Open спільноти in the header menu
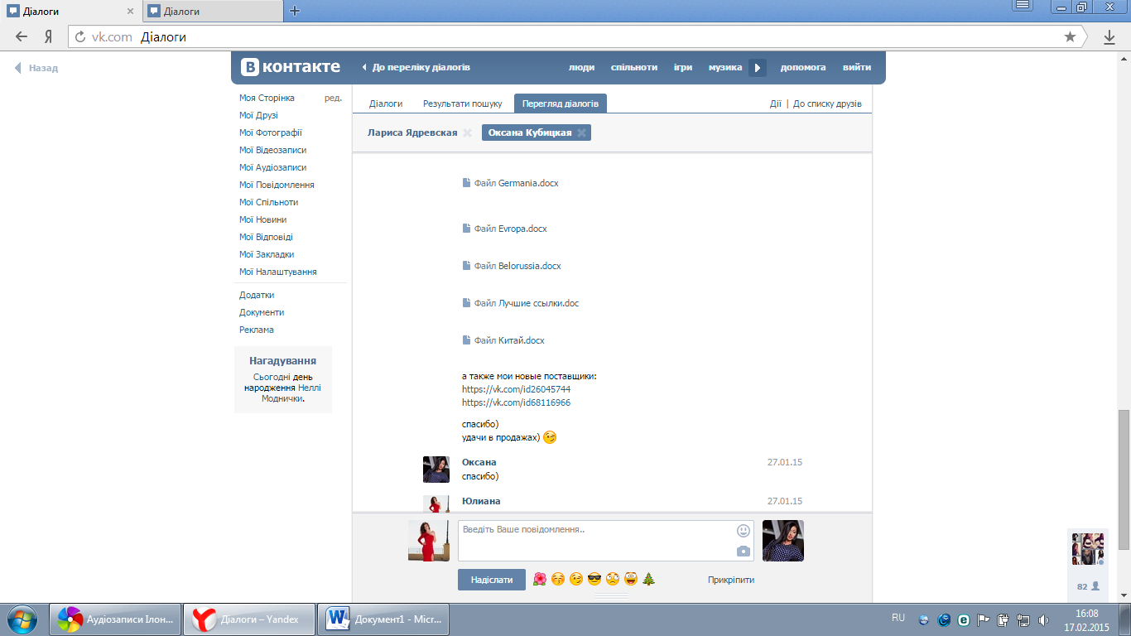This screenshot has height=636, width=1131. click(x=634, y=67)
